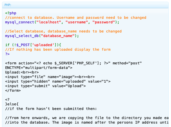Viewport: 171px width, 127px height.
Task: Click the hidden input named uploaded line
Action: (x=58, y=81)
